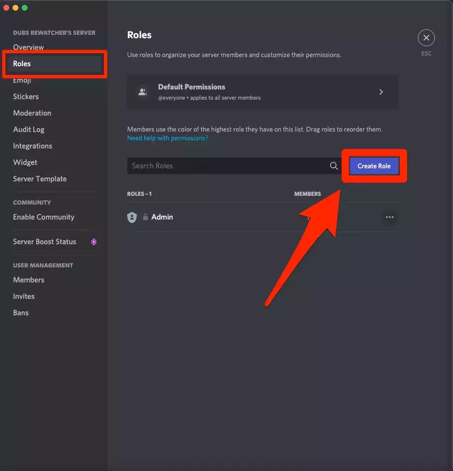Screen dimensions: 453x471
Task: Open the Integrations settings page
Action: 32,146
